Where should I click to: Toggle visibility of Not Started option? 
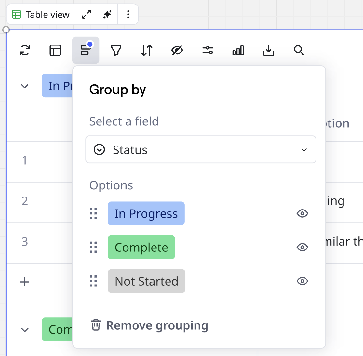coord(302,281)
